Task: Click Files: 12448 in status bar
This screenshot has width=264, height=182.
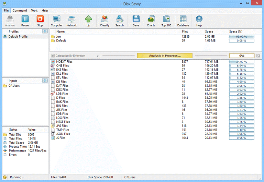Action: 58,177
